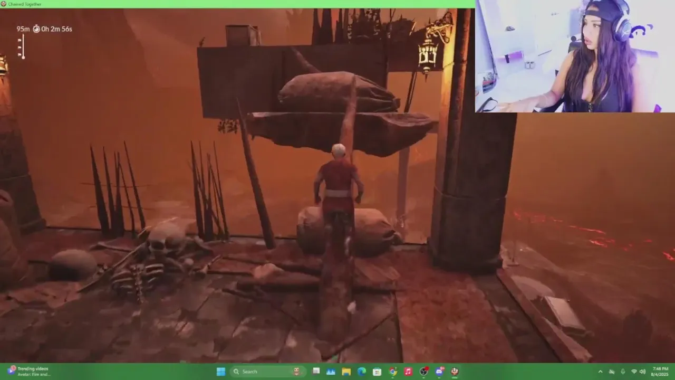This screenshot has height=380, width=675.
Task: Open Wi-Fi network settings in tray
Action: pos(634,372)
